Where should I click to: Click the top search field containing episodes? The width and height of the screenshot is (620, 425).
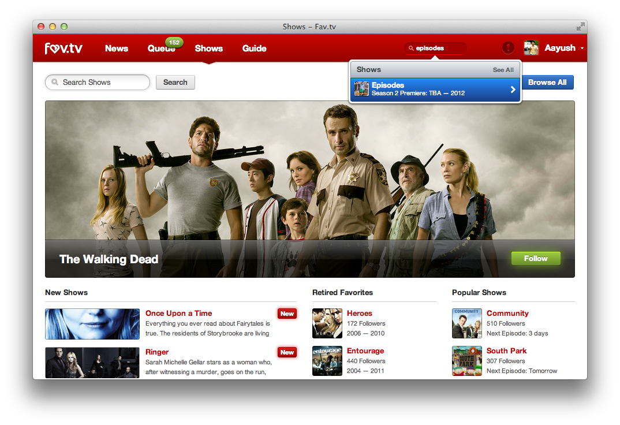pos(435,49)
